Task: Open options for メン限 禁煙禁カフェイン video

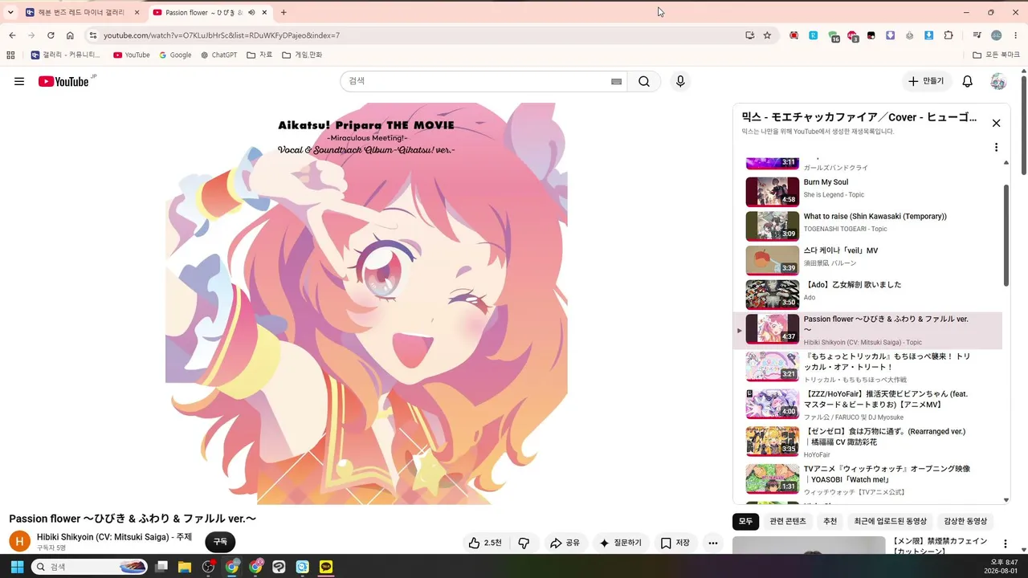Action: (x=1005, y=544)
